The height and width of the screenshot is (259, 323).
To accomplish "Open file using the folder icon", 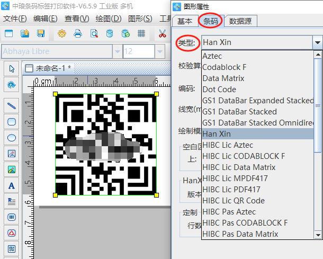I will 25,34.
